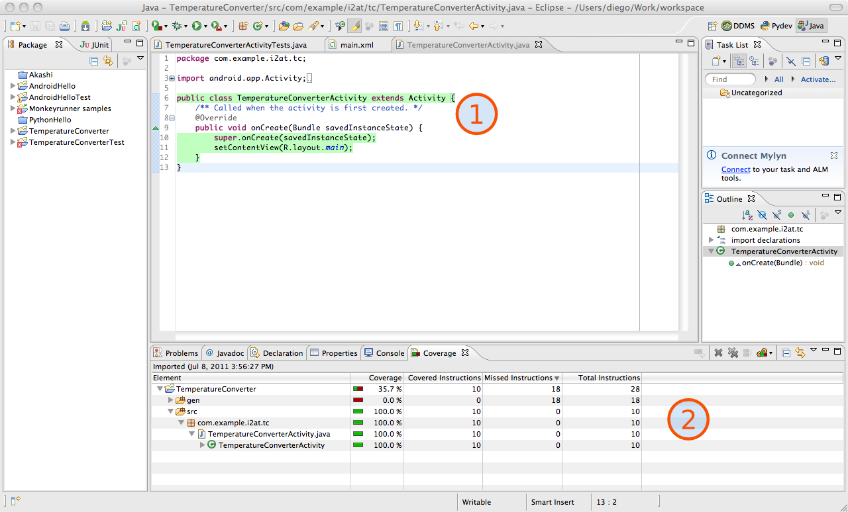Synchronize changed tasks in Task List
This screenshot has height=512, width=848.
(824, 61)
